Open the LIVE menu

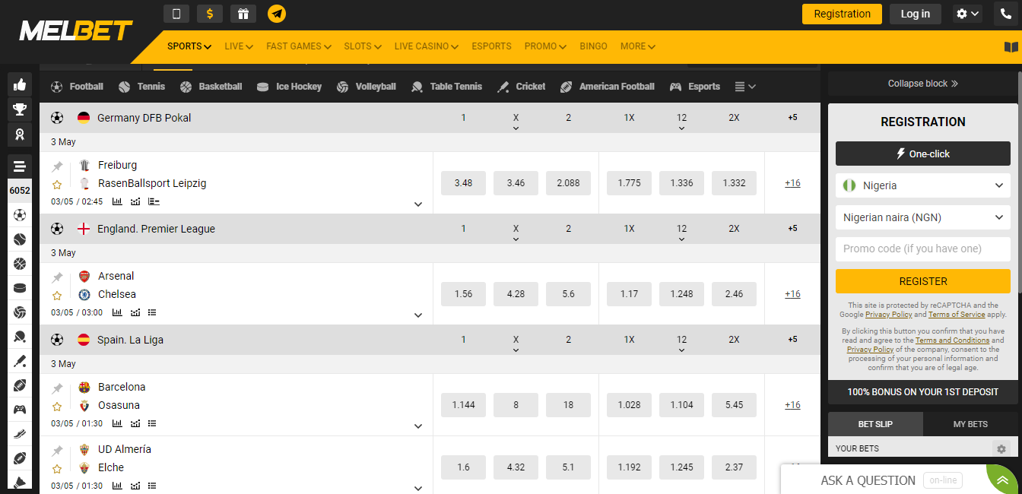[x=239, y=46]
